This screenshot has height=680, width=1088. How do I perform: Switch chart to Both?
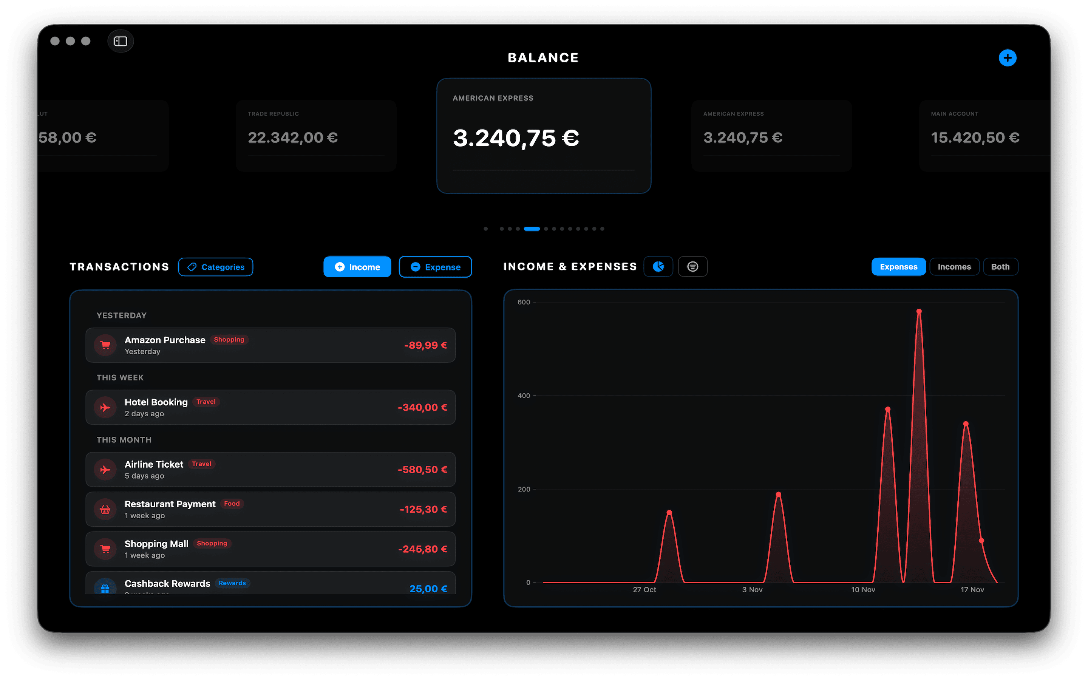[1000, 267]
